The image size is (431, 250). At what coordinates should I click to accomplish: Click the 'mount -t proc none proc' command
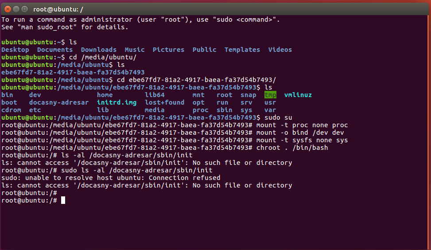click(302, 125)
